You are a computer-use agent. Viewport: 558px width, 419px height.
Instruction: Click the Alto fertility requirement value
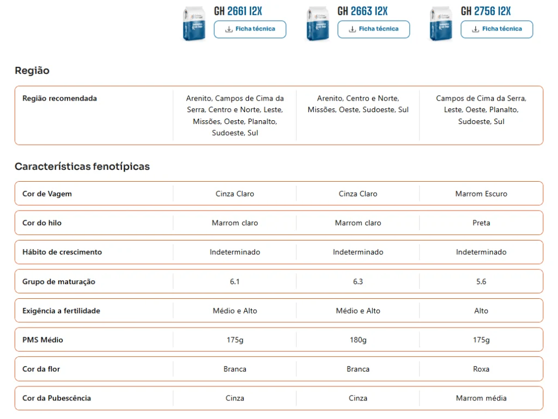(x=481, y=311)
